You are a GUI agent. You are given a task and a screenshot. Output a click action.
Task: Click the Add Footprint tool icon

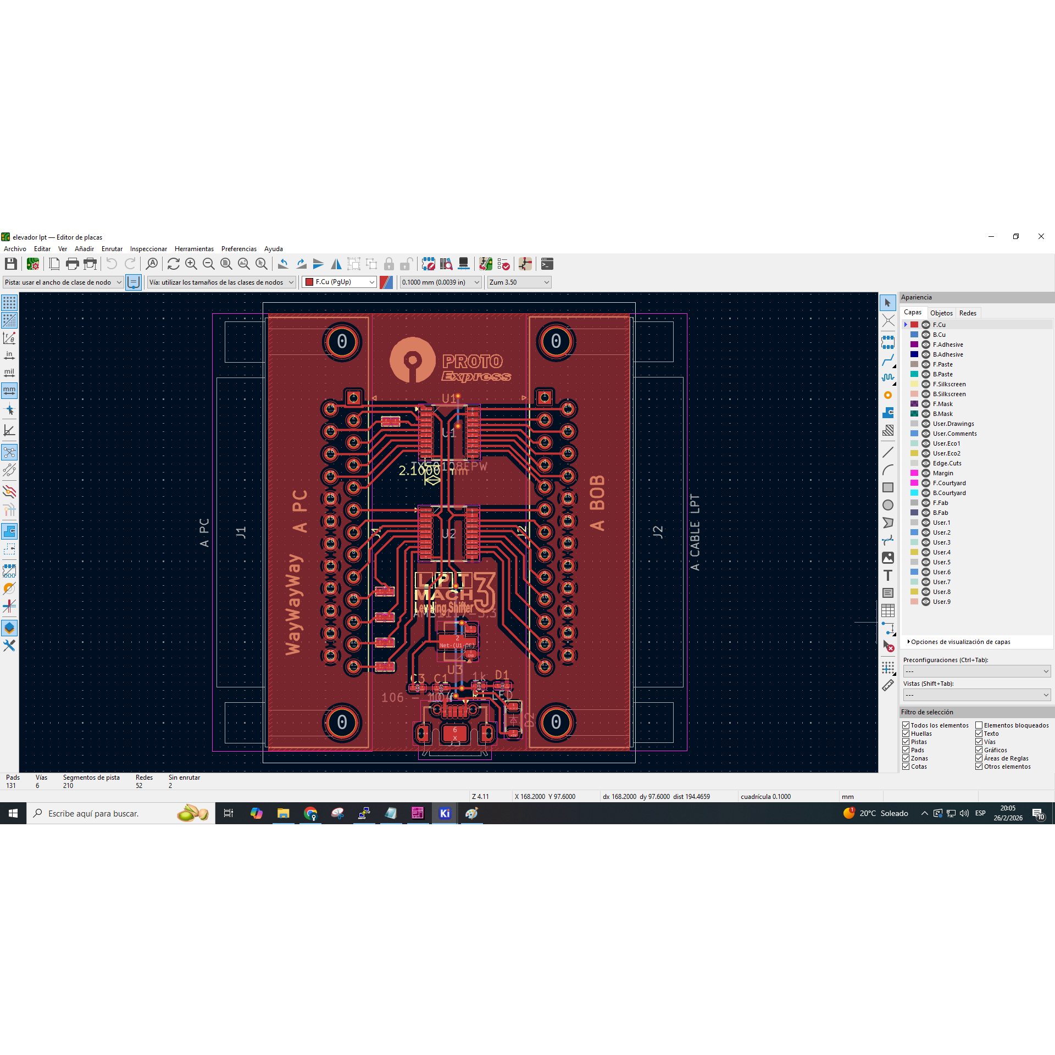[x=888, y=342]
